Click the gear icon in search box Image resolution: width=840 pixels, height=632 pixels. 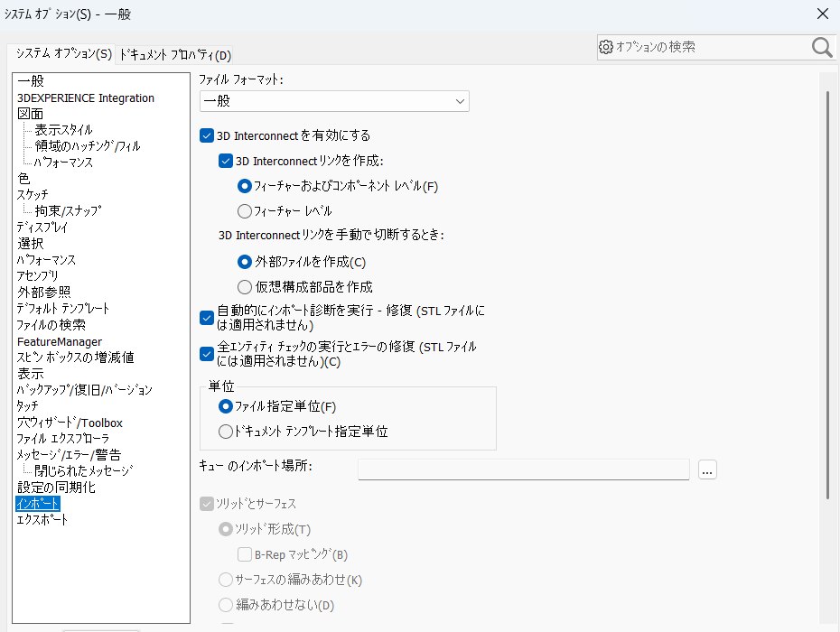click(606, 47)
